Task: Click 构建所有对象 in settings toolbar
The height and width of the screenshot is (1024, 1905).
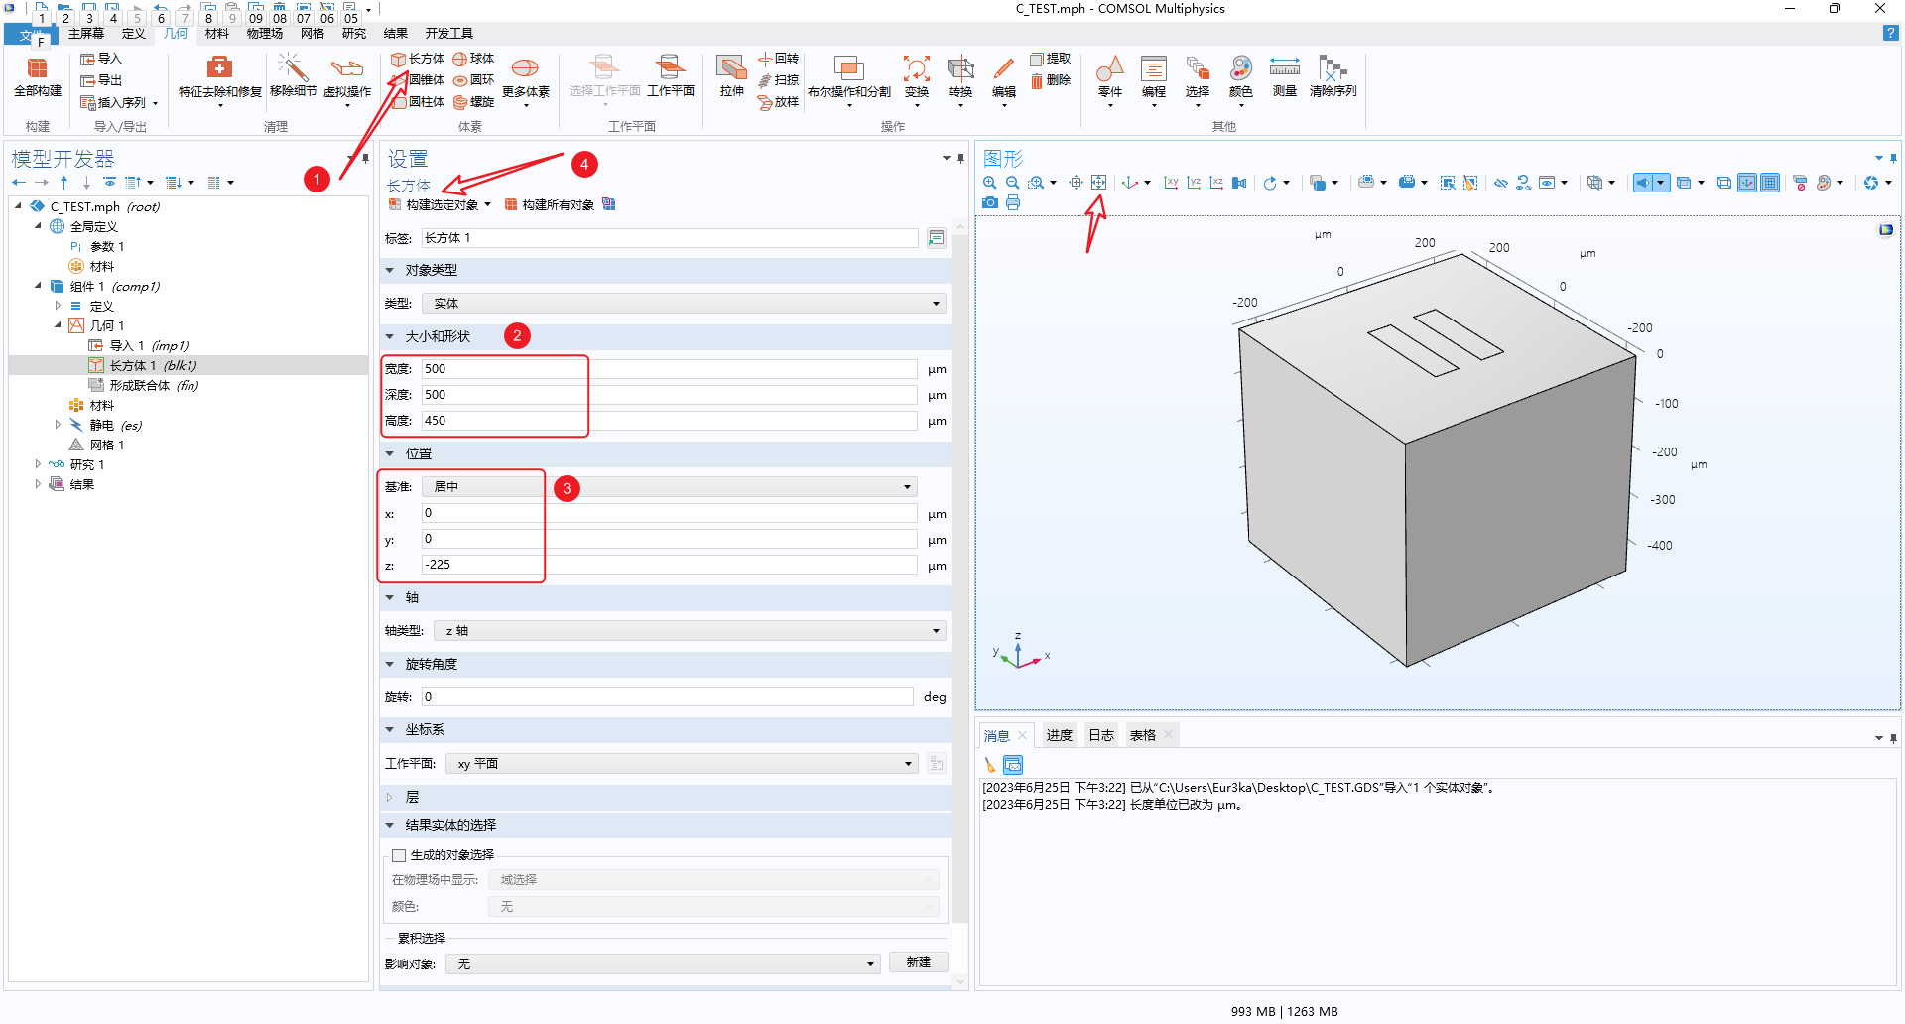Action: tap(550, 205)
